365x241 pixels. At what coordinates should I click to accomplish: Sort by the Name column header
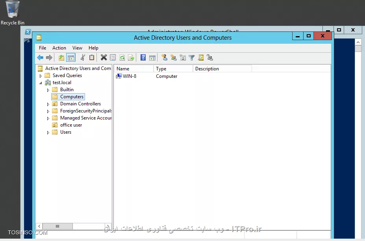[134, 69]
